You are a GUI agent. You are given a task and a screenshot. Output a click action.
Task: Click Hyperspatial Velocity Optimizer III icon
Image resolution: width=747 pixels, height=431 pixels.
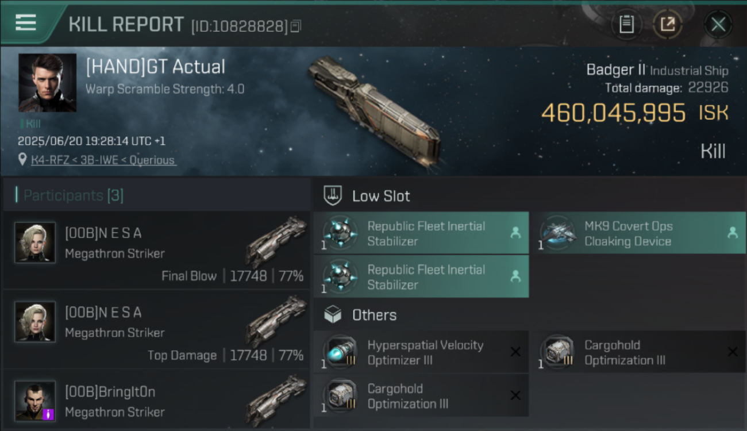341,352
